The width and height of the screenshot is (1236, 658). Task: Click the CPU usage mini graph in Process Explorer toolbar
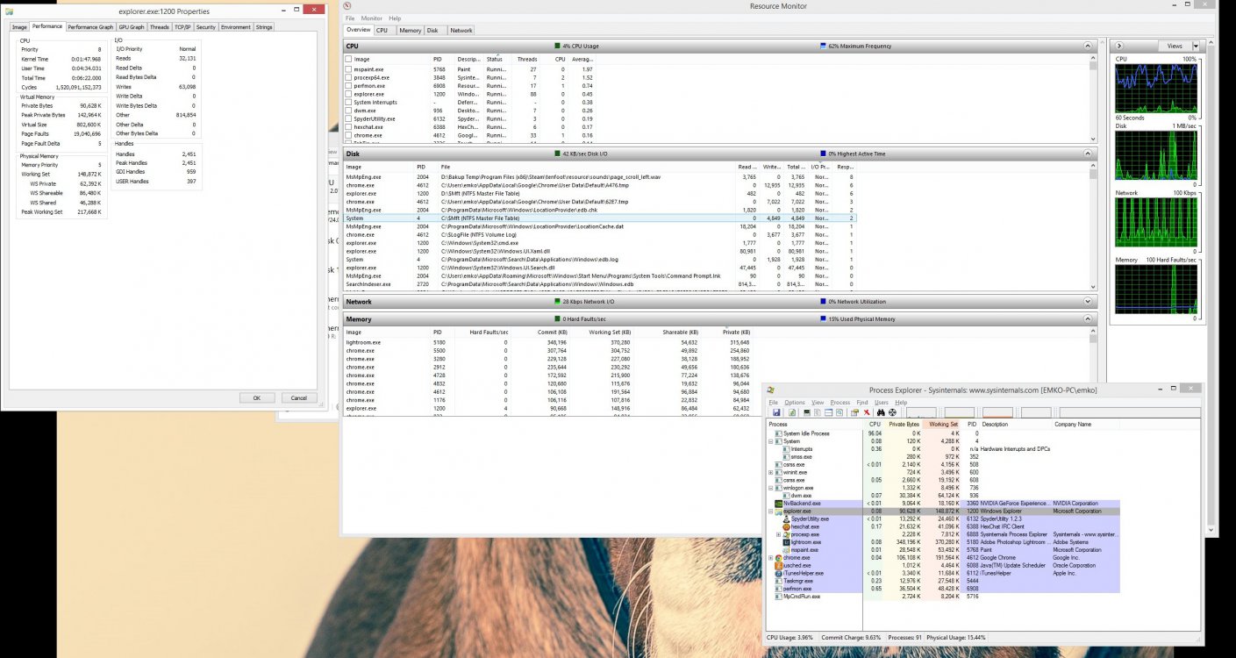(921, 412)
